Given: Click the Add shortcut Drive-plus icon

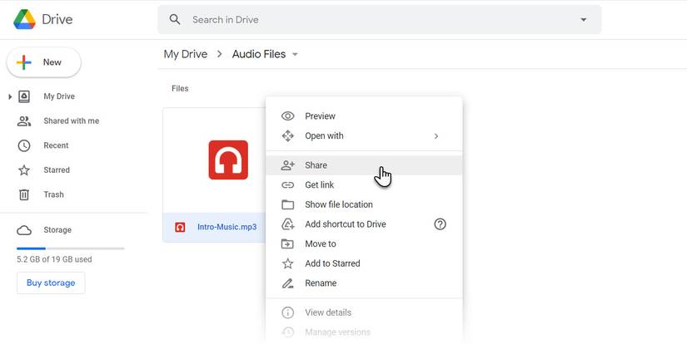Looking at the screenshot, I should tap(287, 224).
